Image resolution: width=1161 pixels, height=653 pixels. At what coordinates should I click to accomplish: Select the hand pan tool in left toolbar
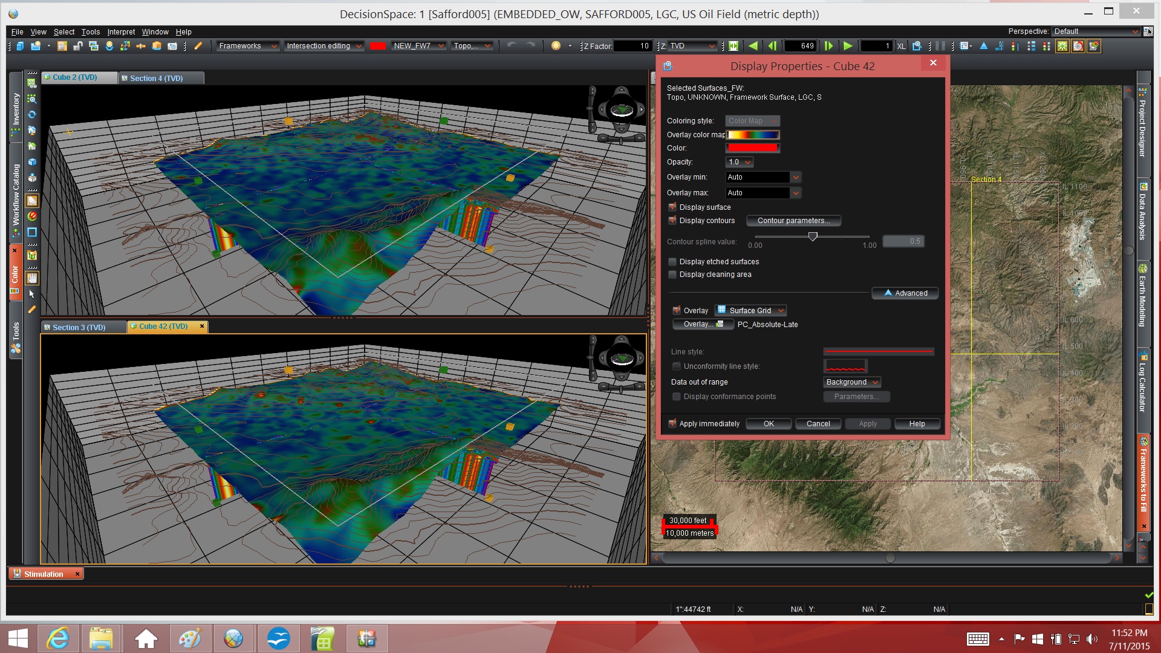pyautogui.click(x=32, y=278)
